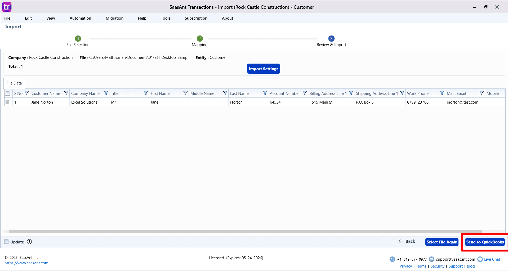Filter the Billing Address Line 1 column

351,93
